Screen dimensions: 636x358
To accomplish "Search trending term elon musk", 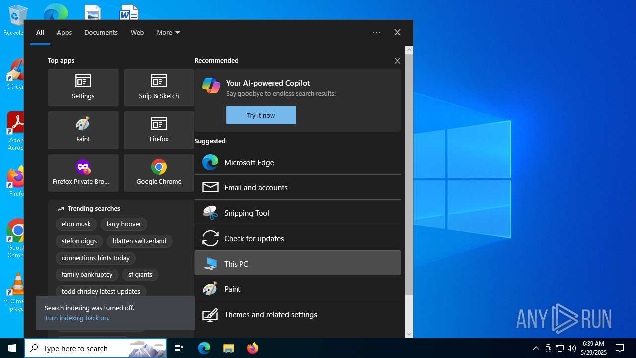I will click(77, 224).
